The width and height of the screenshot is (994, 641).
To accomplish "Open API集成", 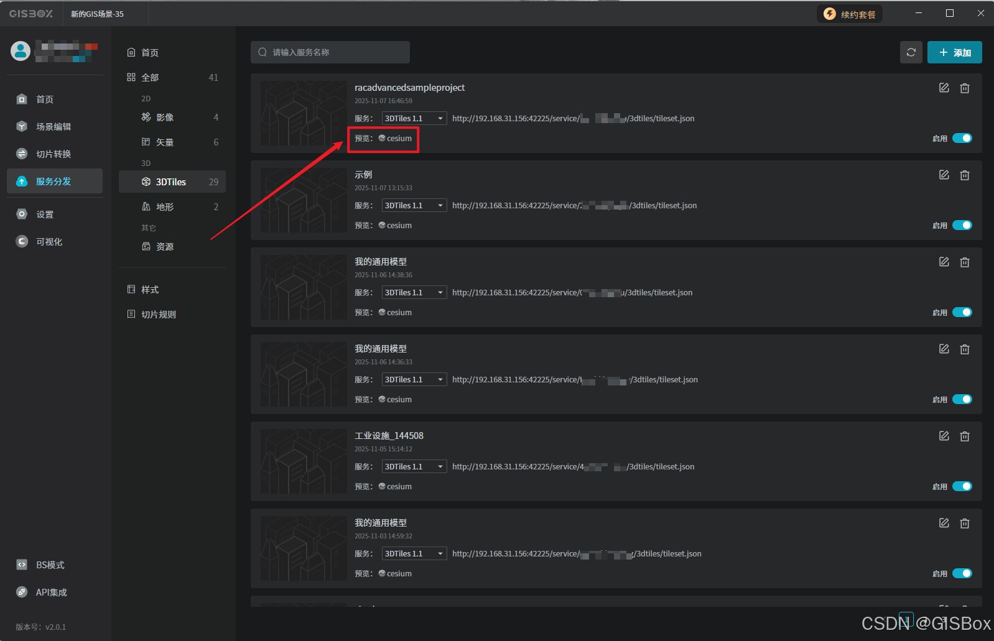I will 55,593.
